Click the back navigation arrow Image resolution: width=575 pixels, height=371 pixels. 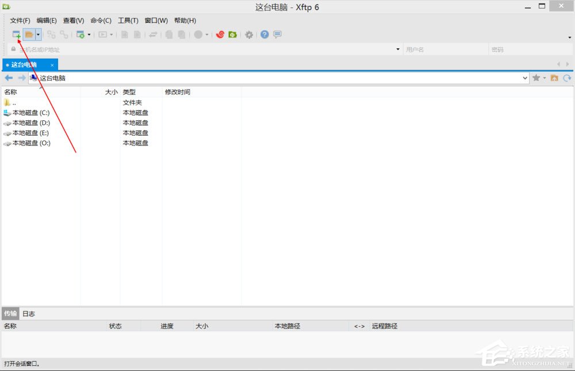(x=7, y=78)
